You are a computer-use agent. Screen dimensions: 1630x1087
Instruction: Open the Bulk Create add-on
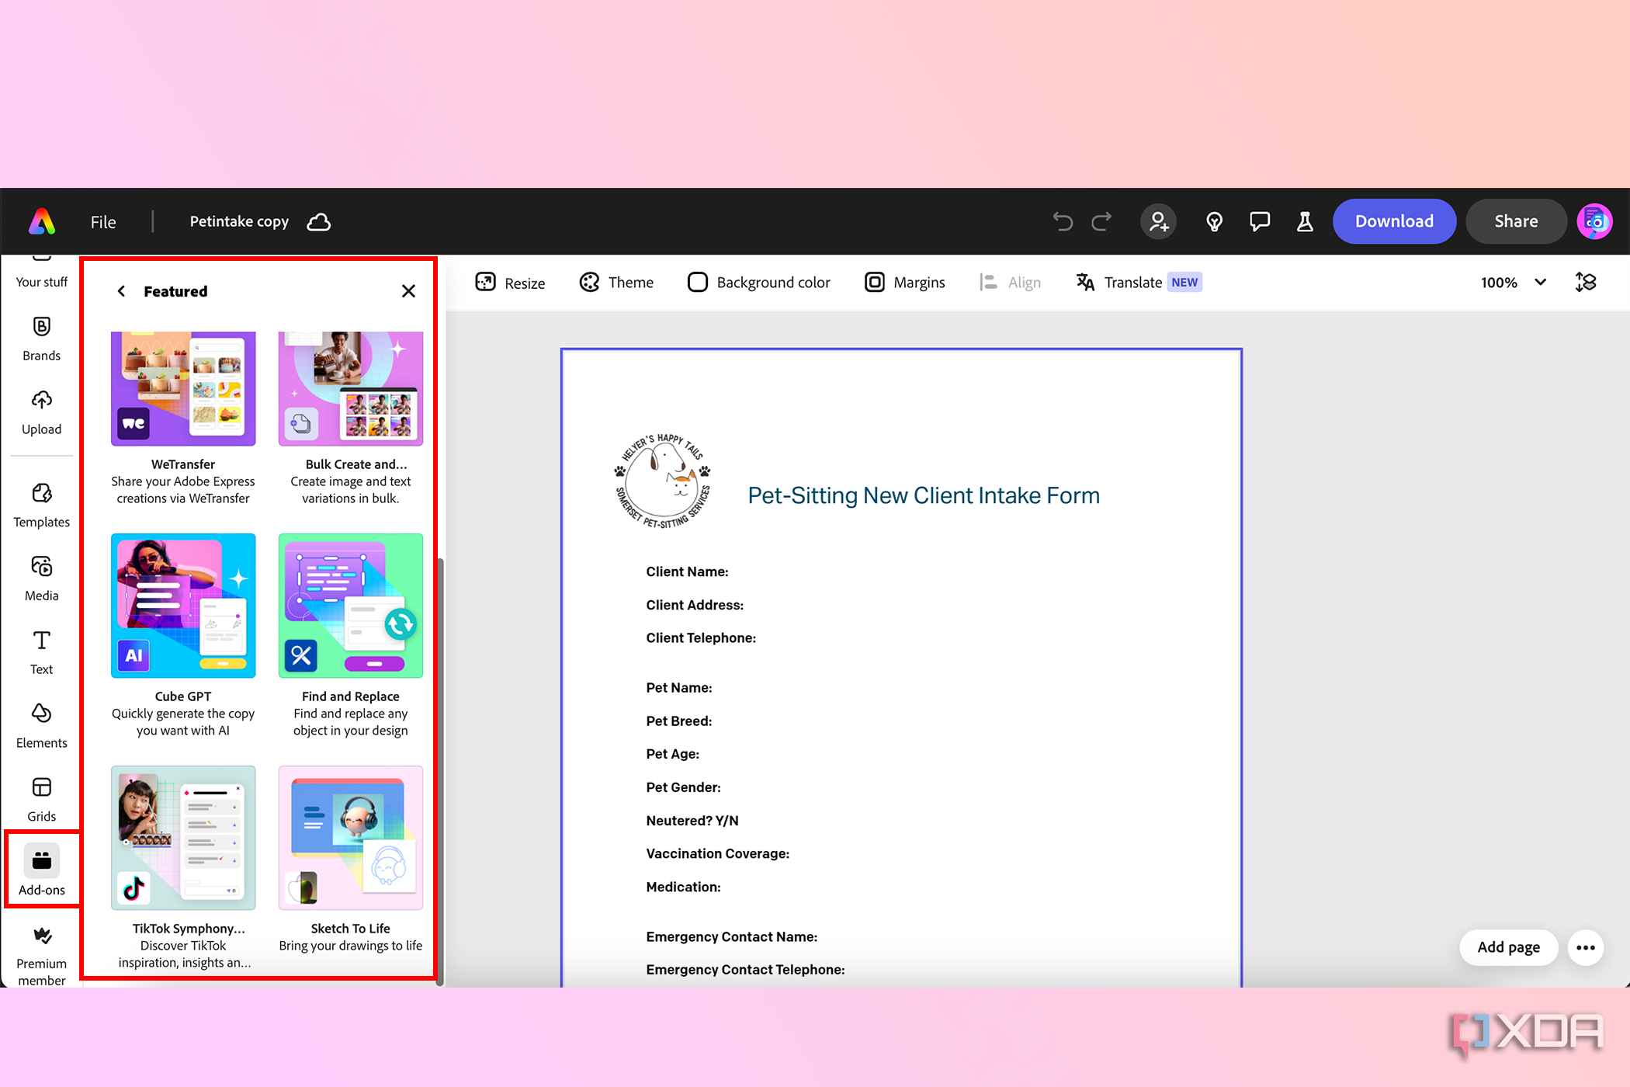[x=351, y=418]
